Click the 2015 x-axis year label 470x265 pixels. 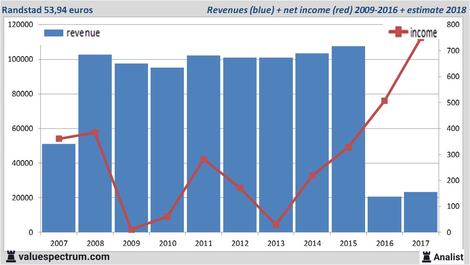pos(348,243)
